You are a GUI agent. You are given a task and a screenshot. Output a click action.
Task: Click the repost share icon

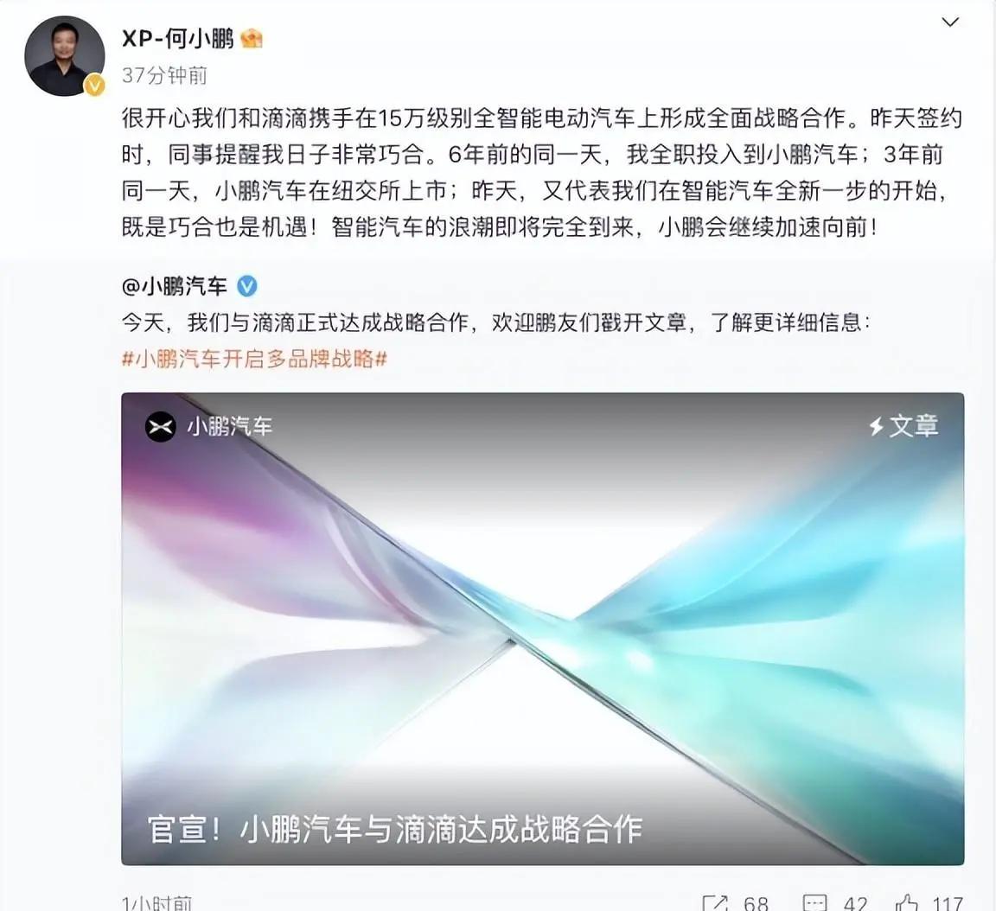[x=715, y=903]
